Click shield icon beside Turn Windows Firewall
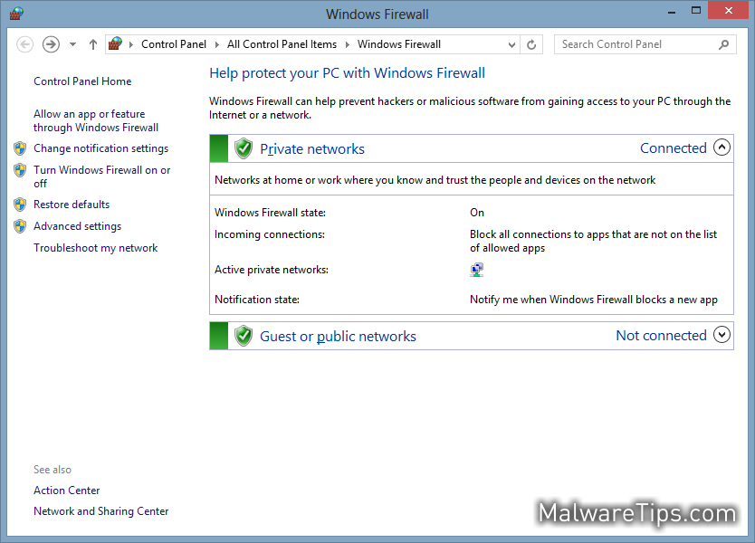This screenshot has height=543, width=755. pyautogui.click(x=20, y=170)
